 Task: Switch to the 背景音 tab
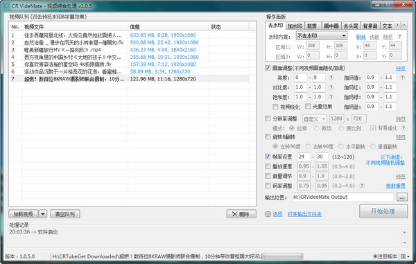pyautogui.click(x=370, y=26)
